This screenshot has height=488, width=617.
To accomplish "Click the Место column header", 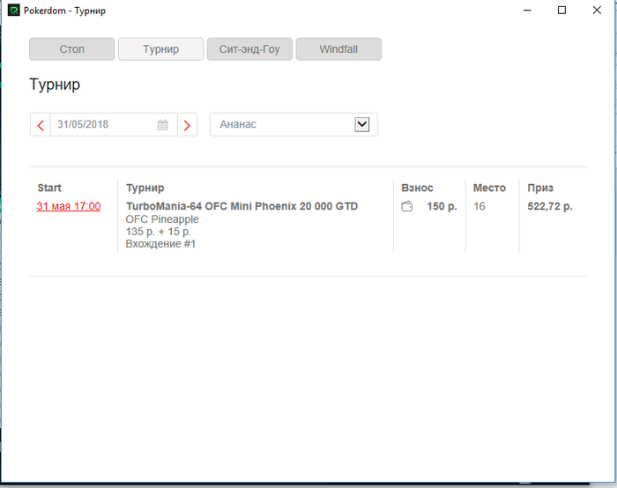I will [489, 188].
